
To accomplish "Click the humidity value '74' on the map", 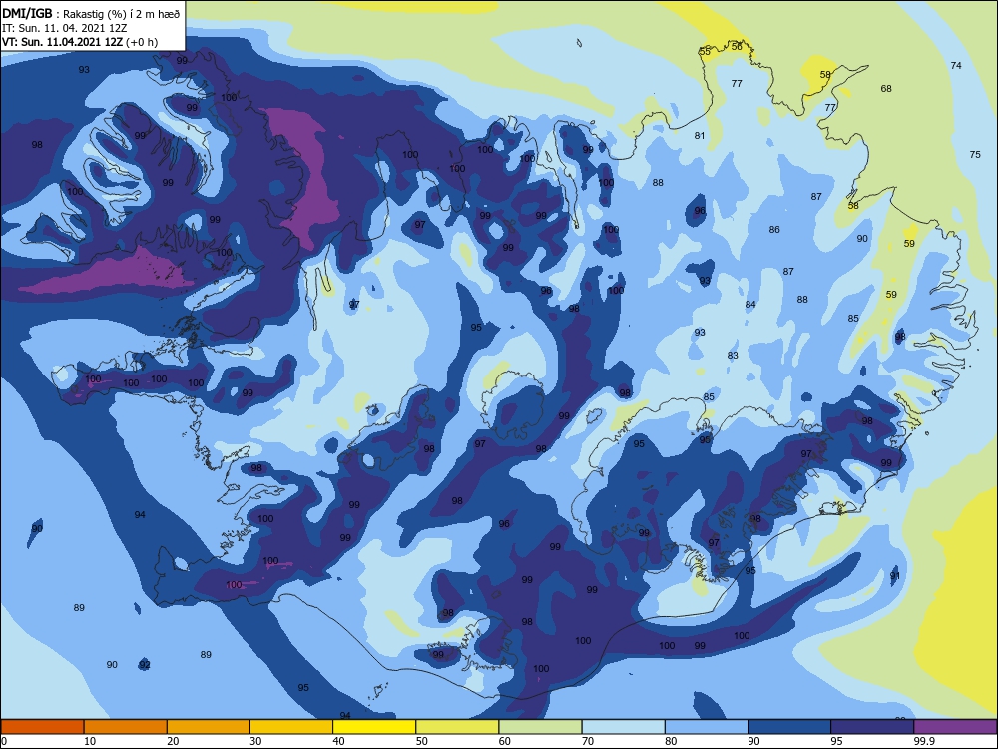I will [x=956, y=66].
